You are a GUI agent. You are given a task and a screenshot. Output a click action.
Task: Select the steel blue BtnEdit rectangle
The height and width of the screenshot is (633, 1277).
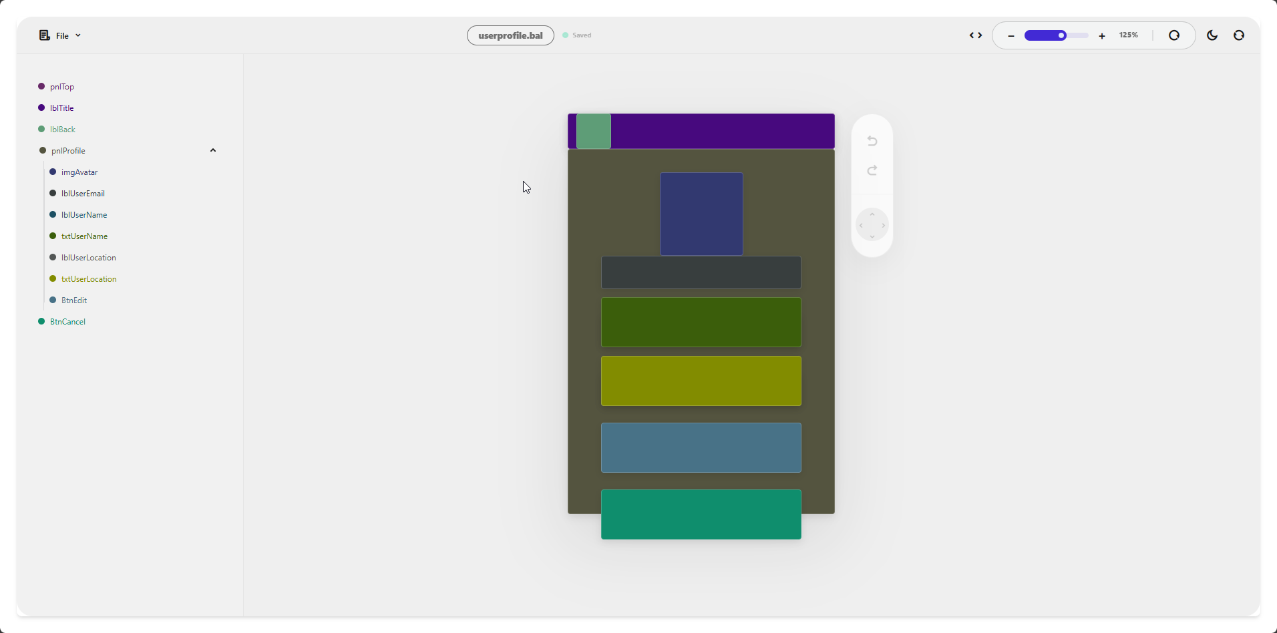click(x=701, y=447)
